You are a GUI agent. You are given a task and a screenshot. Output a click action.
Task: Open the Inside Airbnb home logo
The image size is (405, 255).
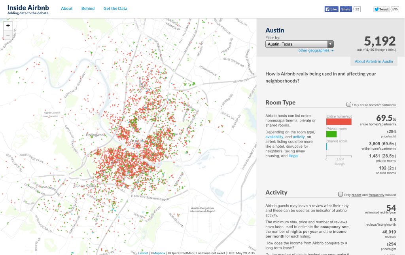tap(28, 10)
